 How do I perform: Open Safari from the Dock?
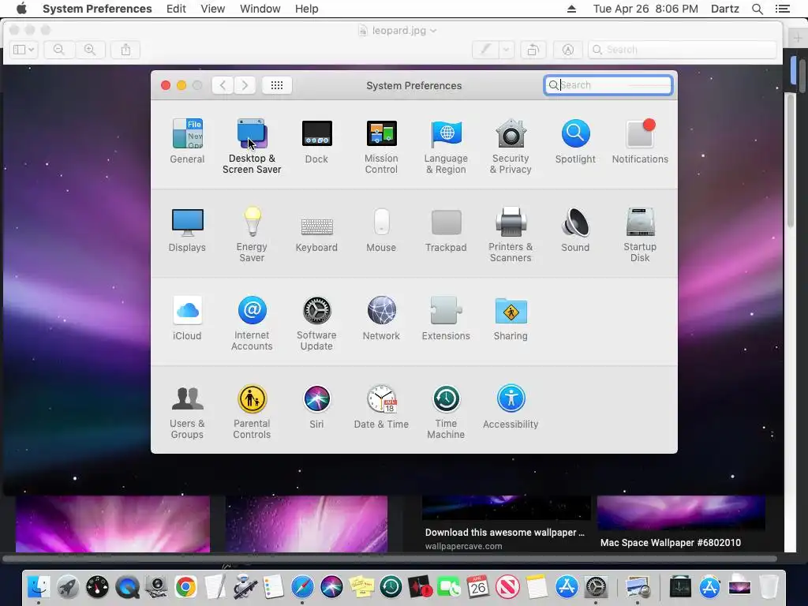pyautogui.click(x=302, y=586)
